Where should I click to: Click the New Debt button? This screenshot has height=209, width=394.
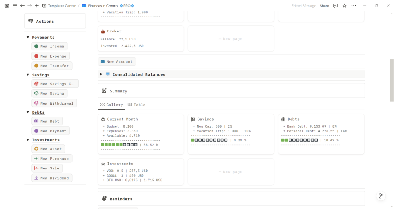47,121
